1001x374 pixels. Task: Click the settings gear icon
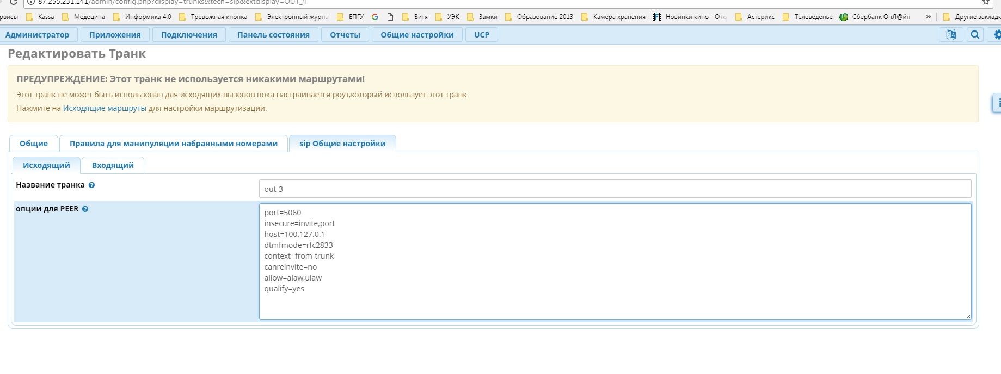[x=996, y=35]
